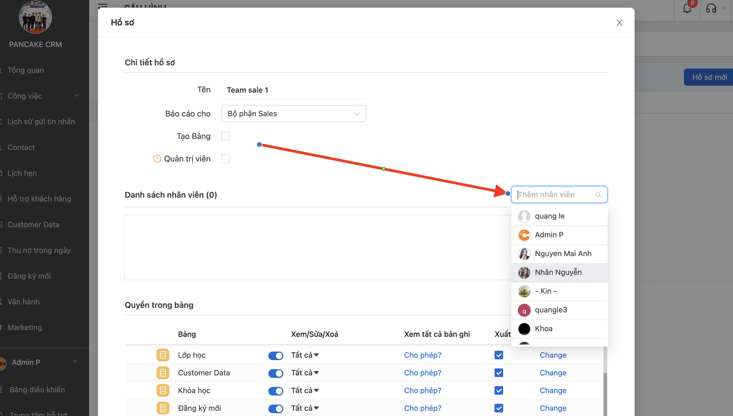Screen dimensions: 733x416
Task: Click the notification bell icon
Action: pyautogui.click(x=687, y=8)
